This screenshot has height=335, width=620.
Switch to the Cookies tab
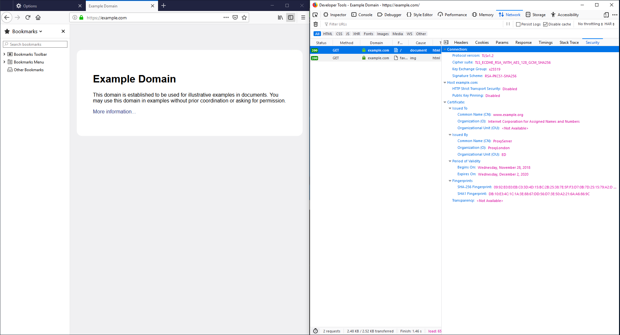pyautogui.click(x=482, y=42)
